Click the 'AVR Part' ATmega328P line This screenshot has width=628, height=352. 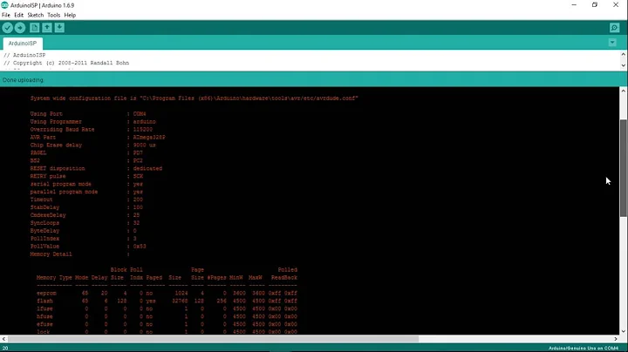98,137
